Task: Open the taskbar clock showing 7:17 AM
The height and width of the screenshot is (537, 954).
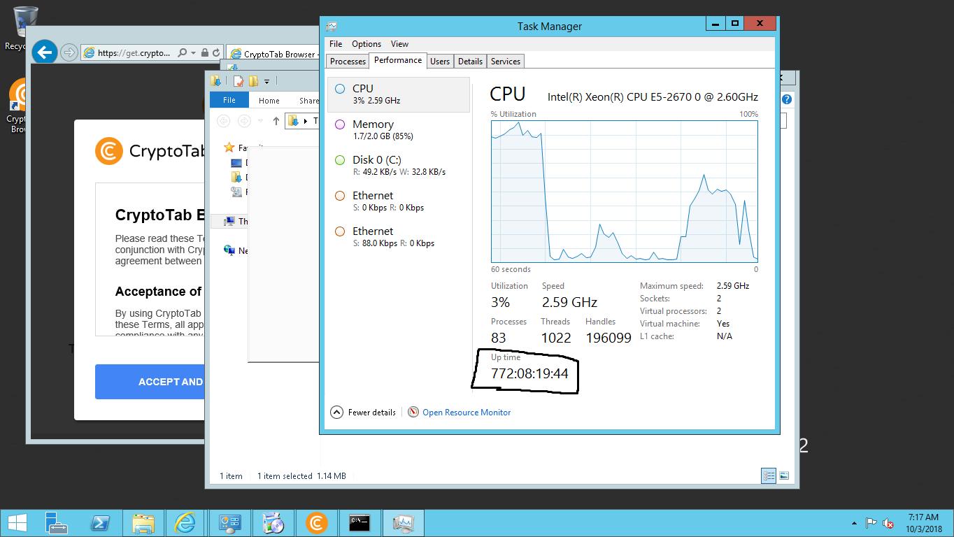Action: point(923,523)
